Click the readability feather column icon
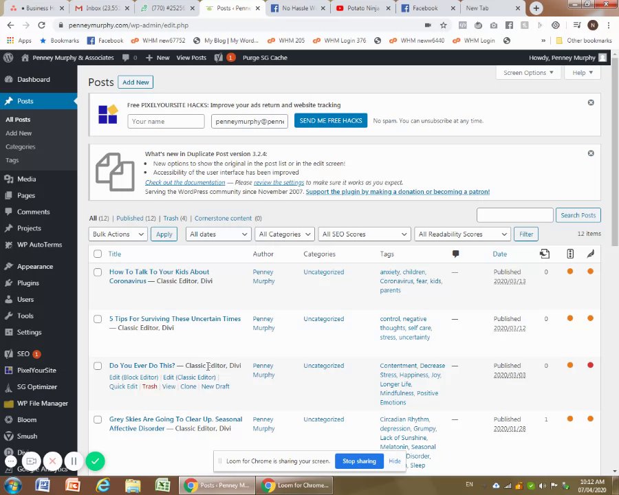Viewport: 619px width, 495px height. click(590, 254)
